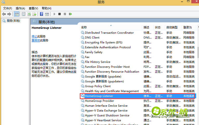Click the Back arrow toolbar icon
Screen dimensions: 199x125
(4, 14)
